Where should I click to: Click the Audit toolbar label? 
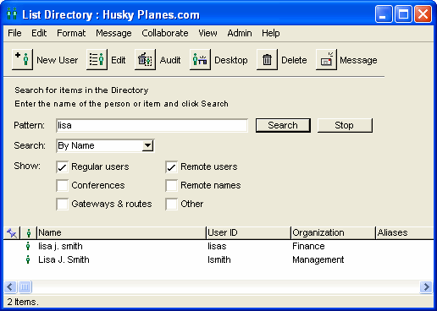170,60
